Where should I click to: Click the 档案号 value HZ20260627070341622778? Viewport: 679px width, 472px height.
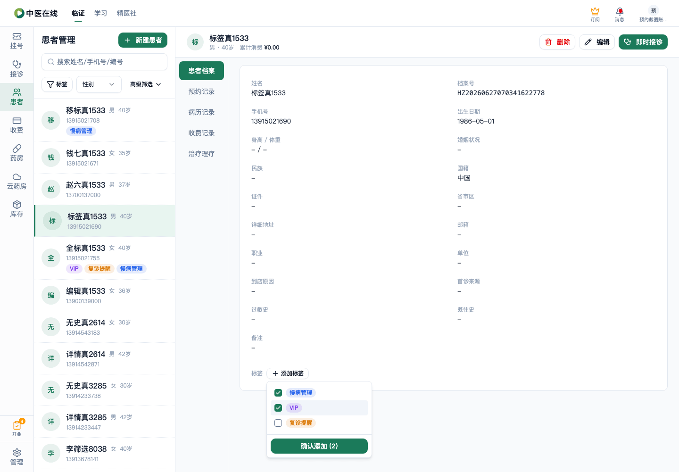coord(501,93)
